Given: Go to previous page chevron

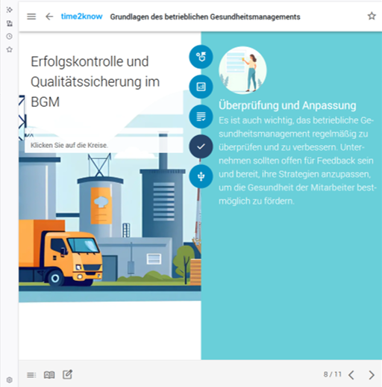Looking at the screenshot, I should (351, 375).
